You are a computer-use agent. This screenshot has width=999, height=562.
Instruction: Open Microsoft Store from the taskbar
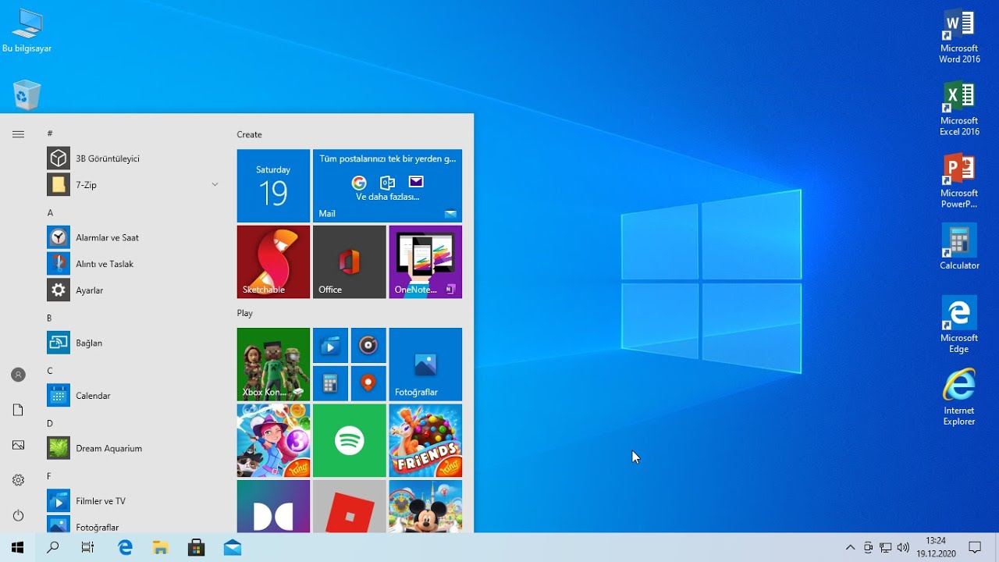[x=197, y=548]
